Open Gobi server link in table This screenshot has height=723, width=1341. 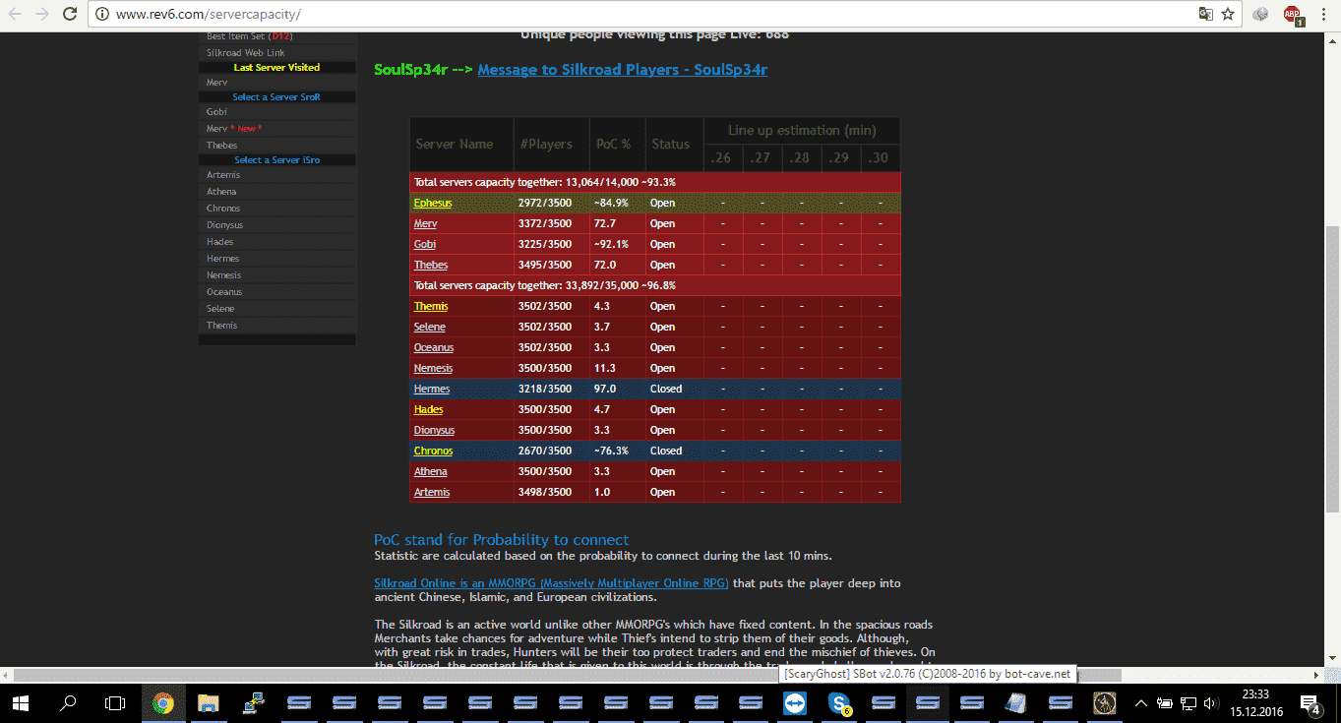pyautogui.click(x=425, y=244)
